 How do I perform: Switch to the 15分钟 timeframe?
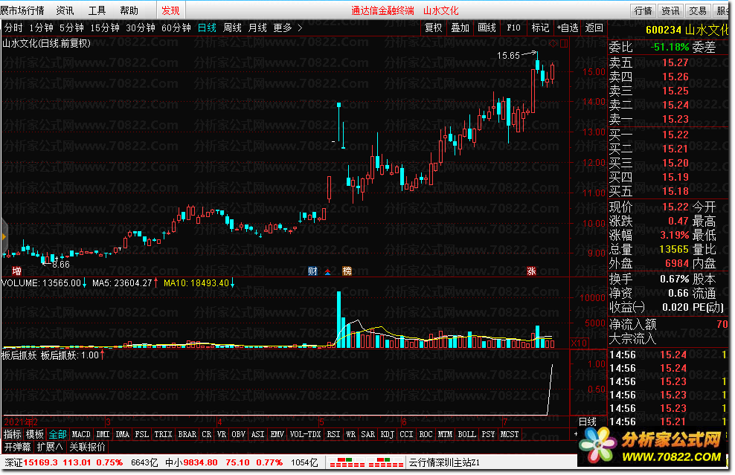point(105,28)
